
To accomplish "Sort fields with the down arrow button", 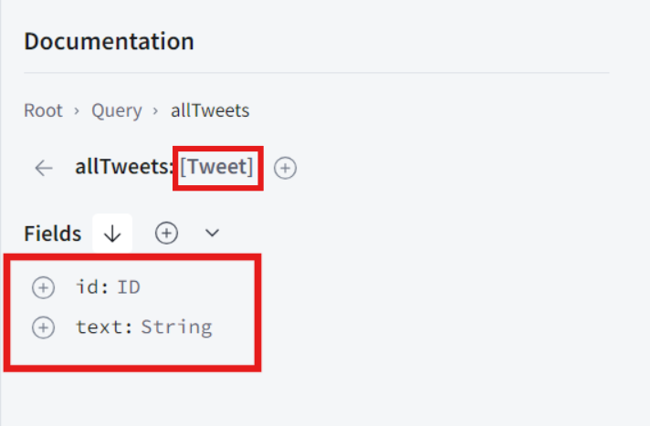I will click(x=112, y=234).
